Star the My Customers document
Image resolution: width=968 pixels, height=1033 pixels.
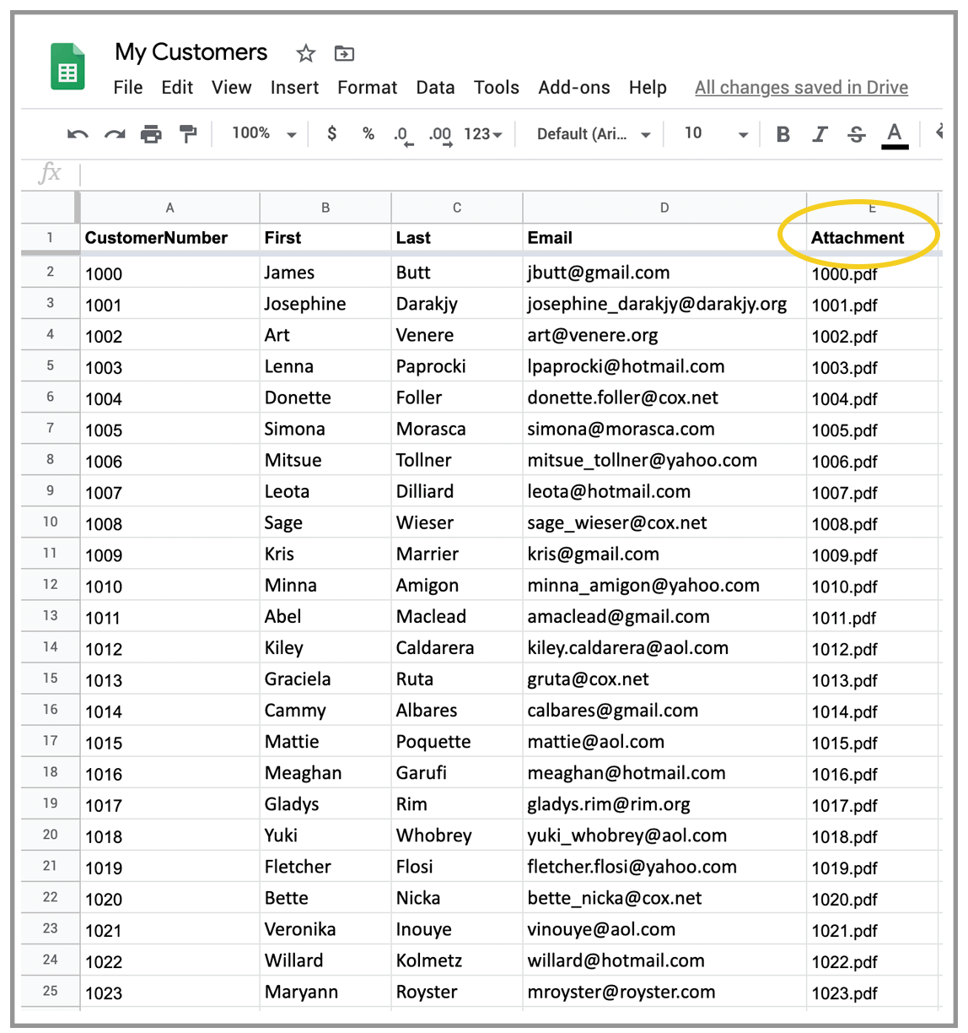pos(305,54)
